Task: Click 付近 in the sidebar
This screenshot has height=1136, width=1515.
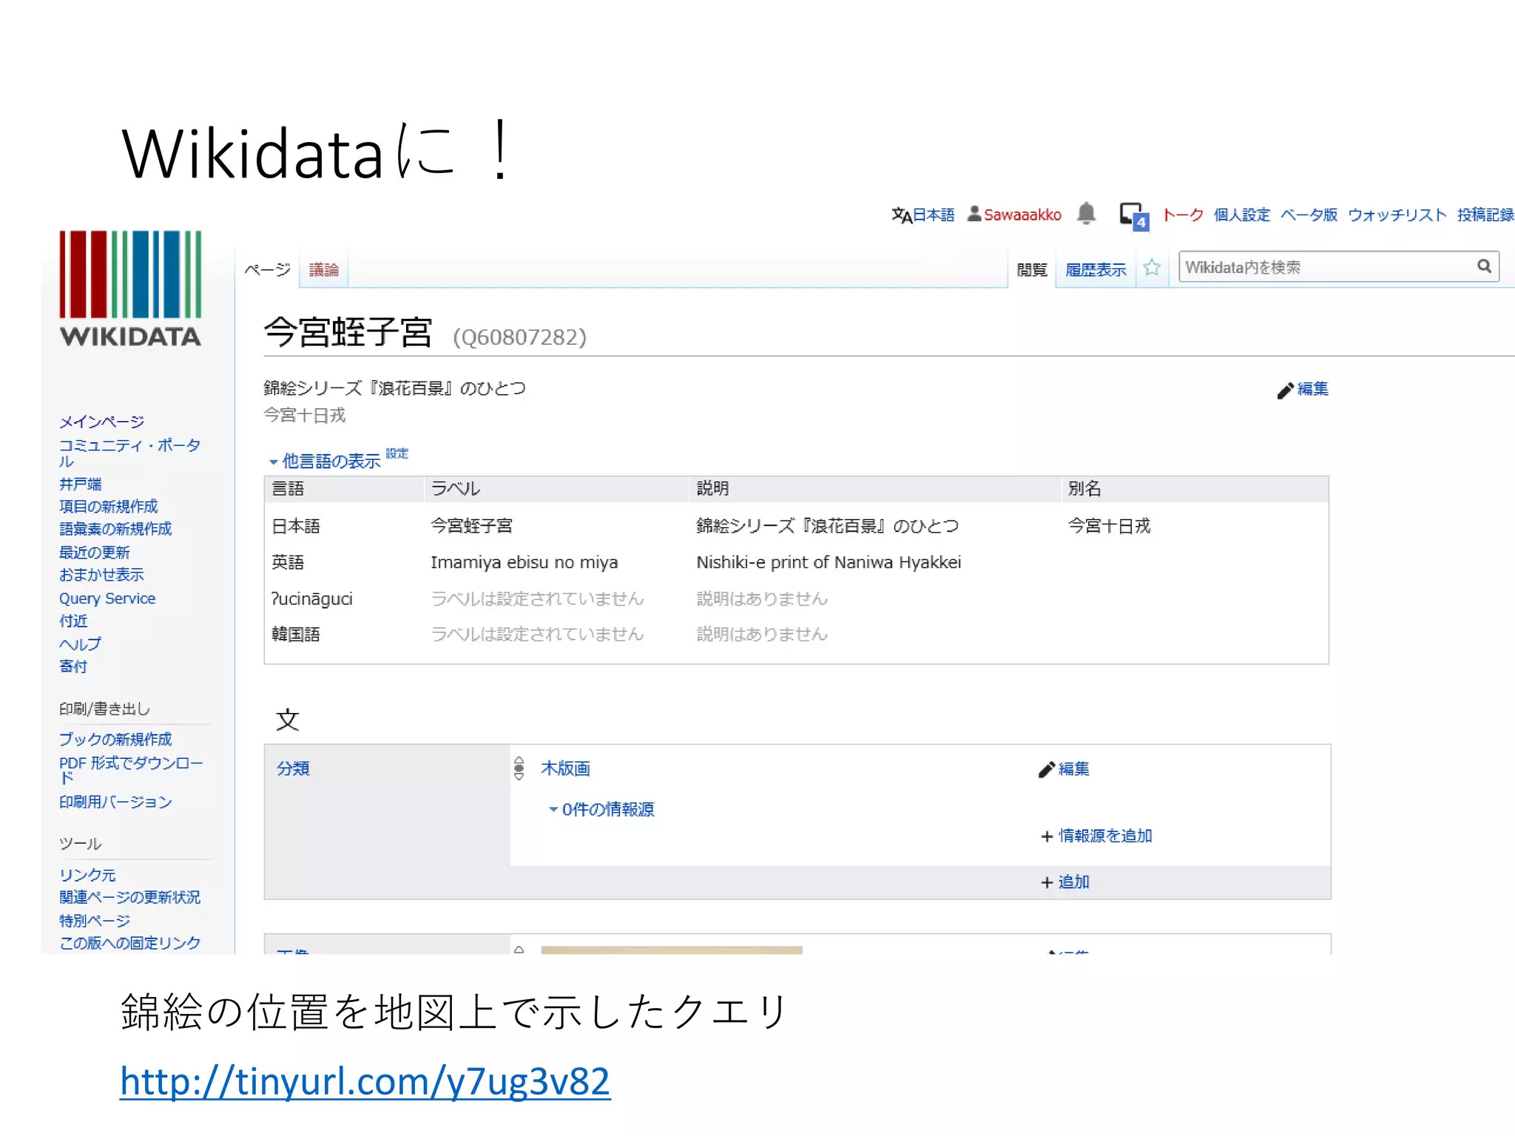Action: click(x=73, y=621)
